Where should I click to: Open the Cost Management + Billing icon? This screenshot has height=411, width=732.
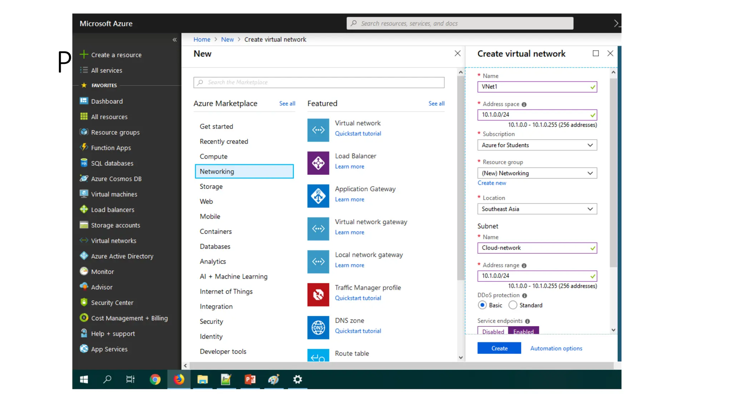84,318
